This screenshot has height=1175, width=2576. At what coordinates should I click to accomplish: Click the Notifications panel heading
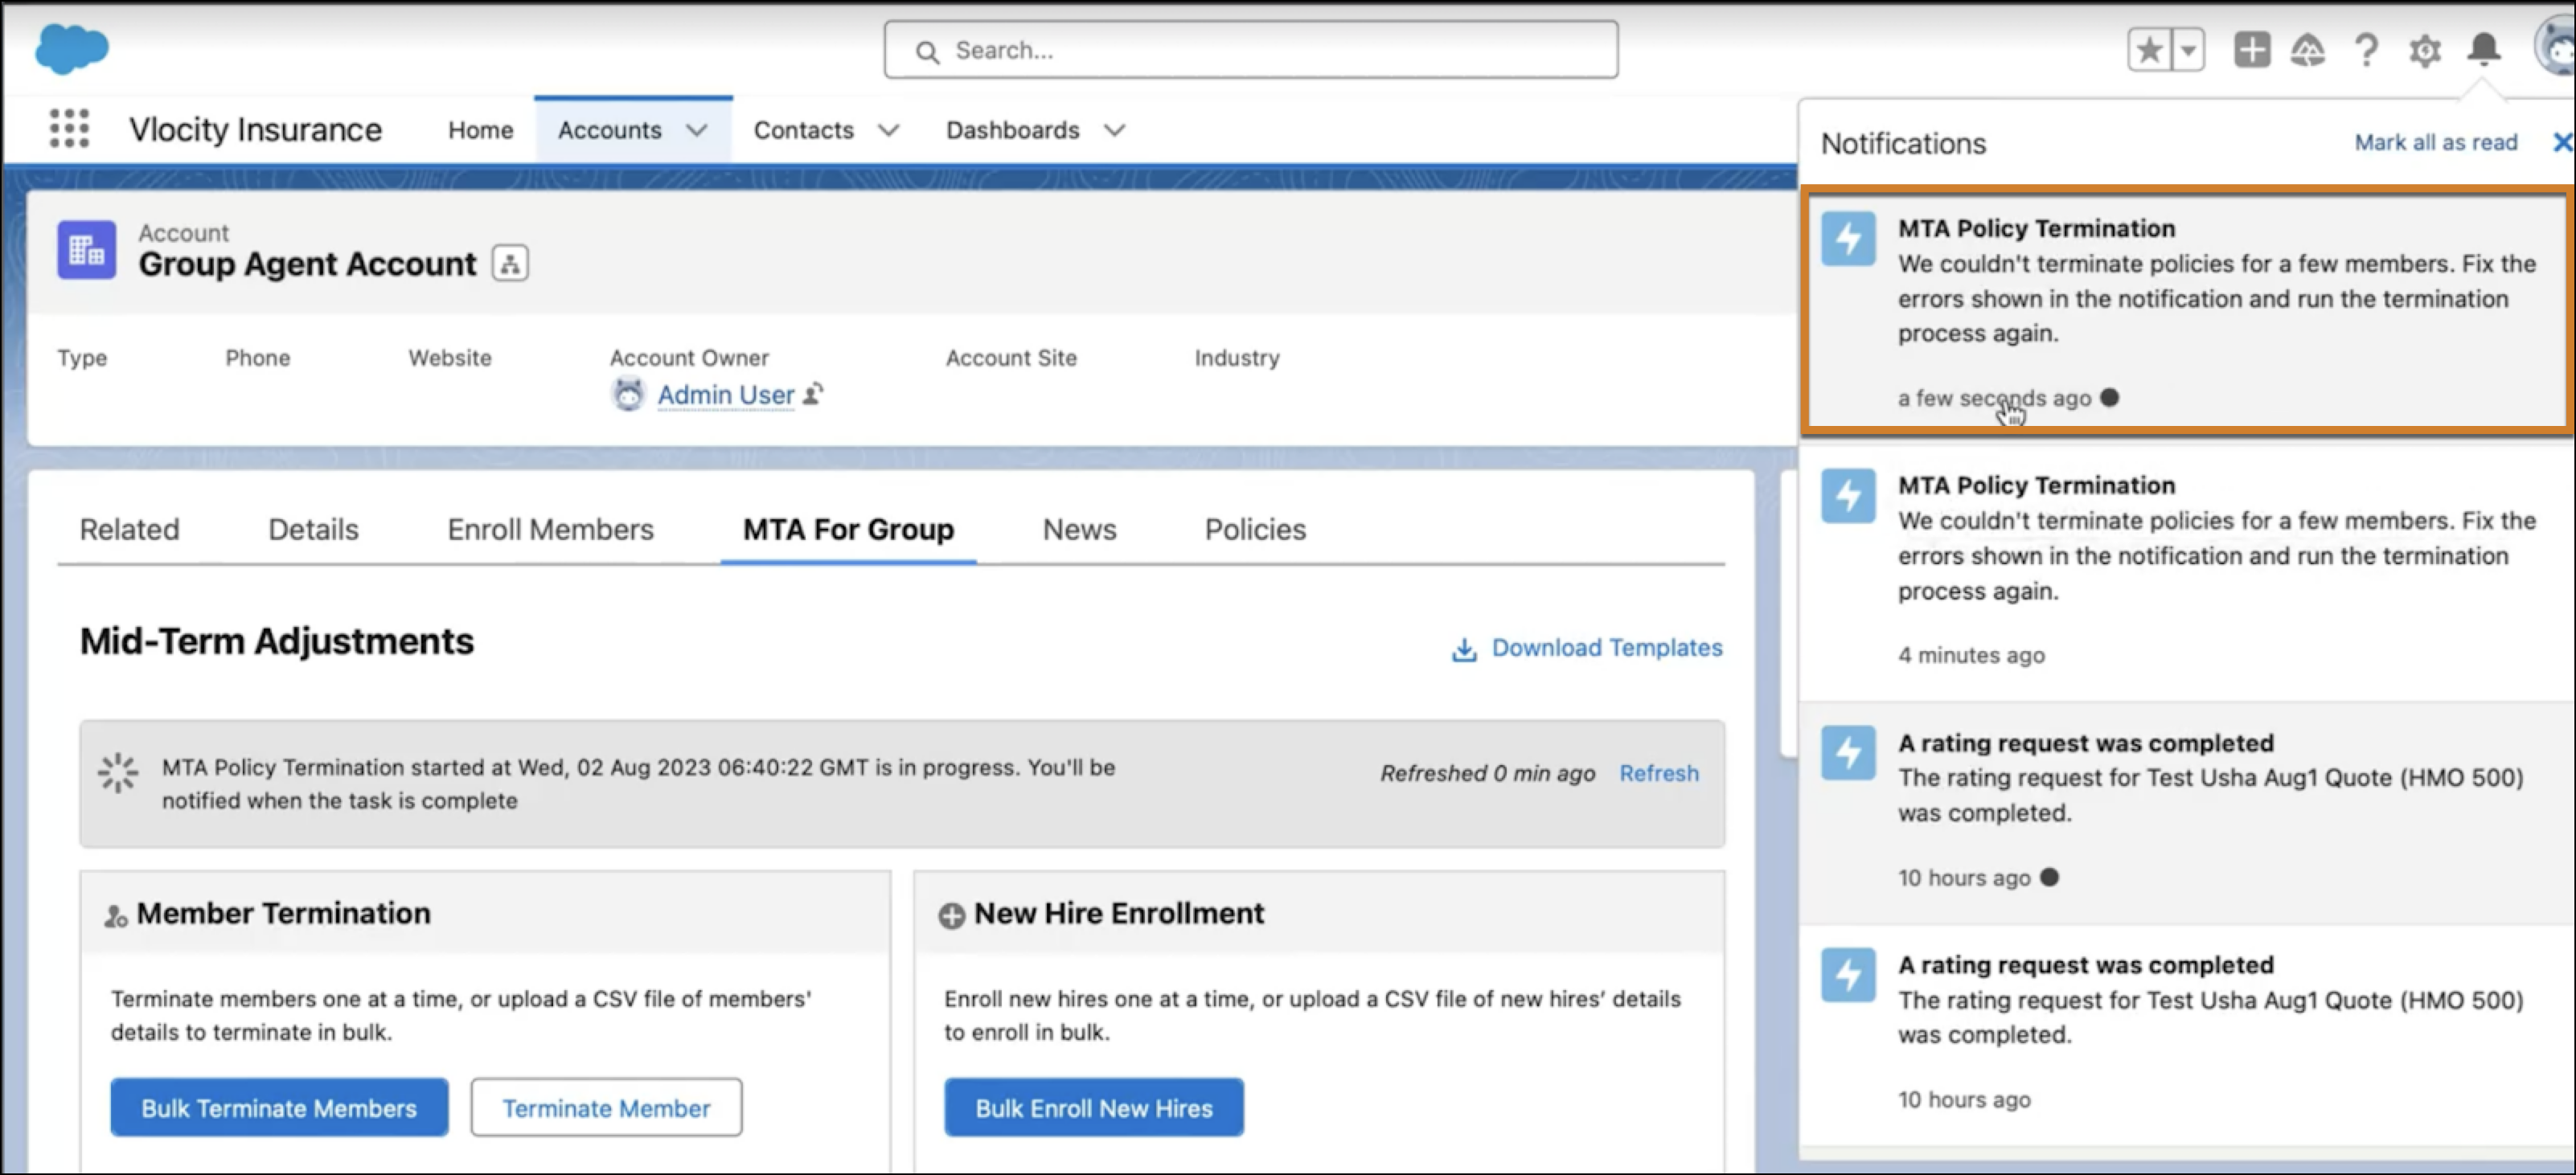click(1903, 143)
